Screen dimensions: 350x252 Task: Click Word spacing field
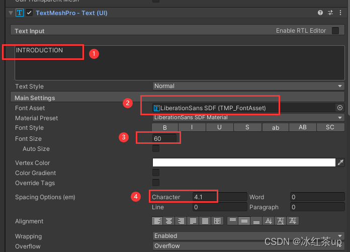coord(317,197)
